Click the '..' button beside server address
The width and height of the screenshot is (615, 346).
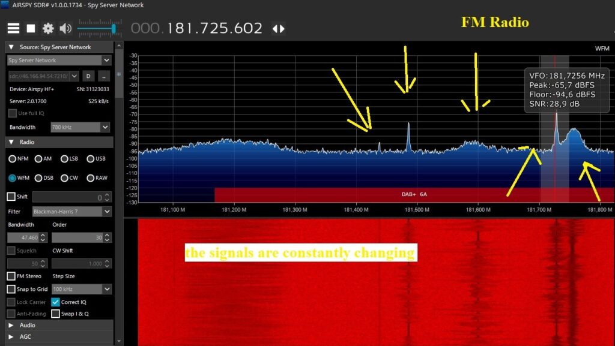point(104,76)
